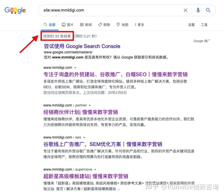Clear the search box with X icon
Screen dimensions: 224x196
pyautogui.click(x=185, y=10)
